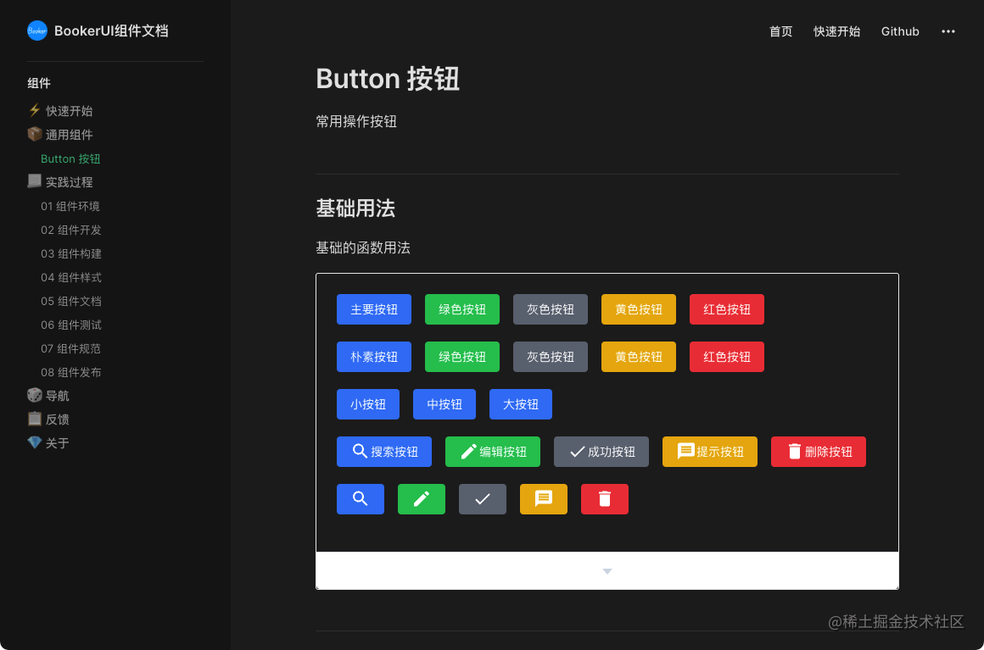Viewport: 984px width, 650px height.
Task: Click the 大按钮 large size button
Action: [x=521, y=404]
